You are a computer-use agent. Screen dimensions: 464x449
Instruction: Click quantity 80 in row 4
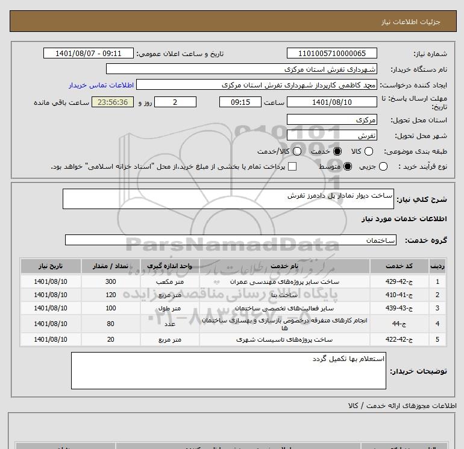[110, 324]
